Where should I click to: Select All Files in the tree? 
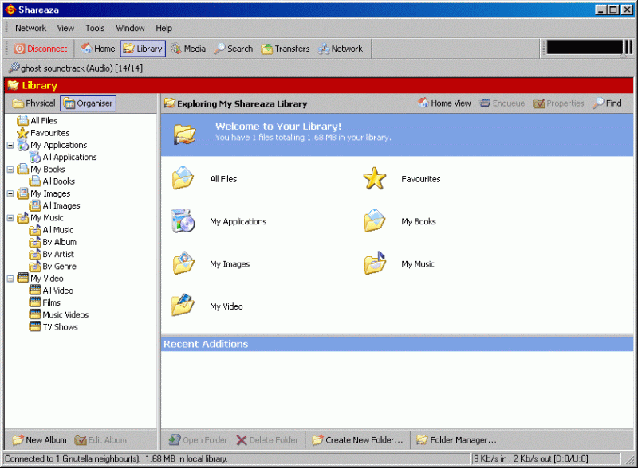tap(37, 121)
